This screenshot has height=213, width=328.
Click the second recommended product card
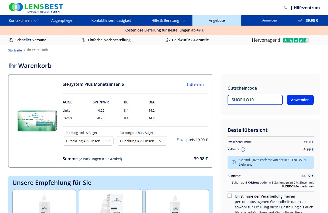(x=110, y=201)
